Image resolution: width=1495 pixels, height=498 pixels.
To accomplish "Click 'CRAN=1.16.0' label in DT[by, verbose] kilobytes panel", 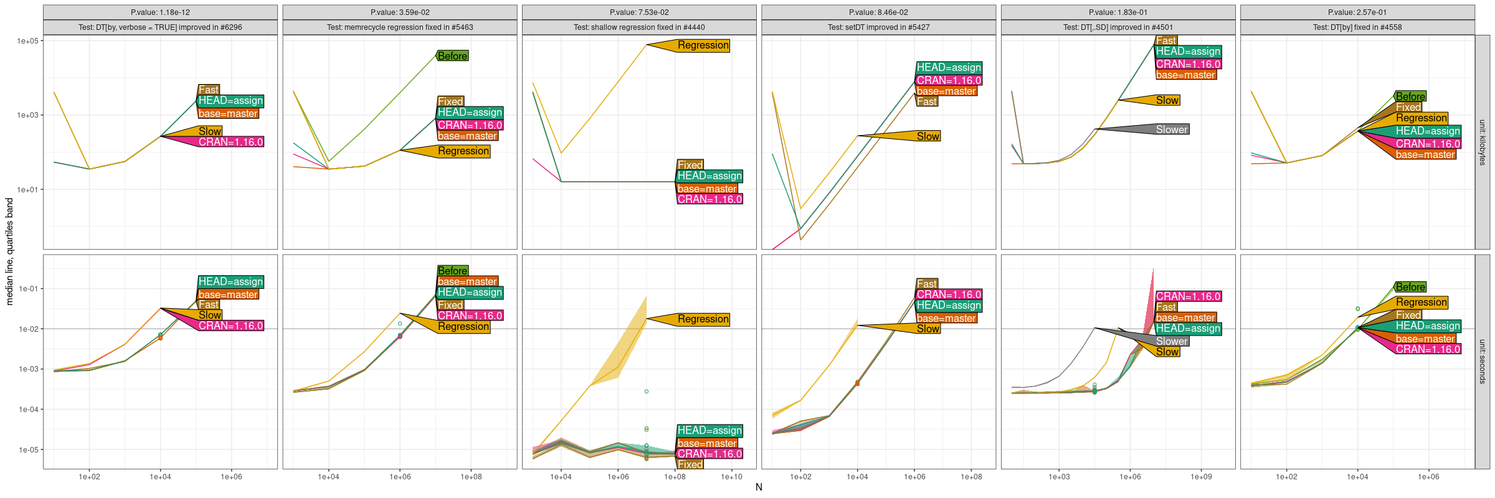I will point(231,142).
